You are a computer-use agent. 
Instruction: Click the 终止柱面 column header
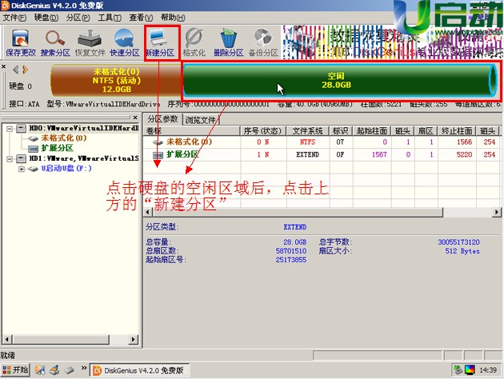(457, 130)
